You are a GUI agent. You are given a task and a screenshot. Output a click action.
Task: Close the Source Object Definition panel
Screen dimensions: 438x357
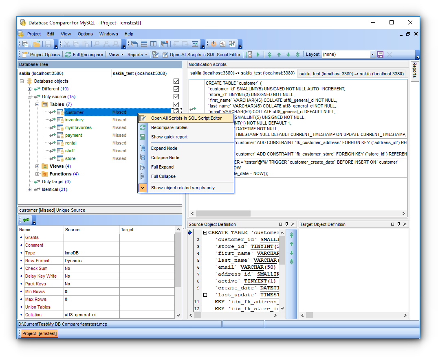click(293, 224)
